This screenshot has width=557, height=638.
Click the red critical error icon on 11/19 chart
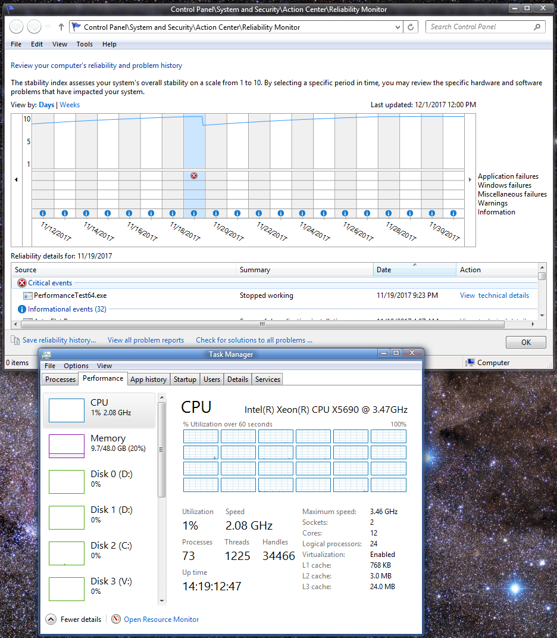point(194,176)
